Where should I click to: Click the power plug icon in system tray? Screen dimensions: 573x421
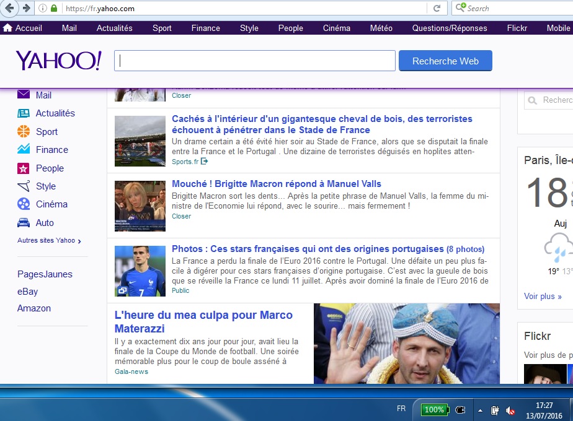coord(460,410)
